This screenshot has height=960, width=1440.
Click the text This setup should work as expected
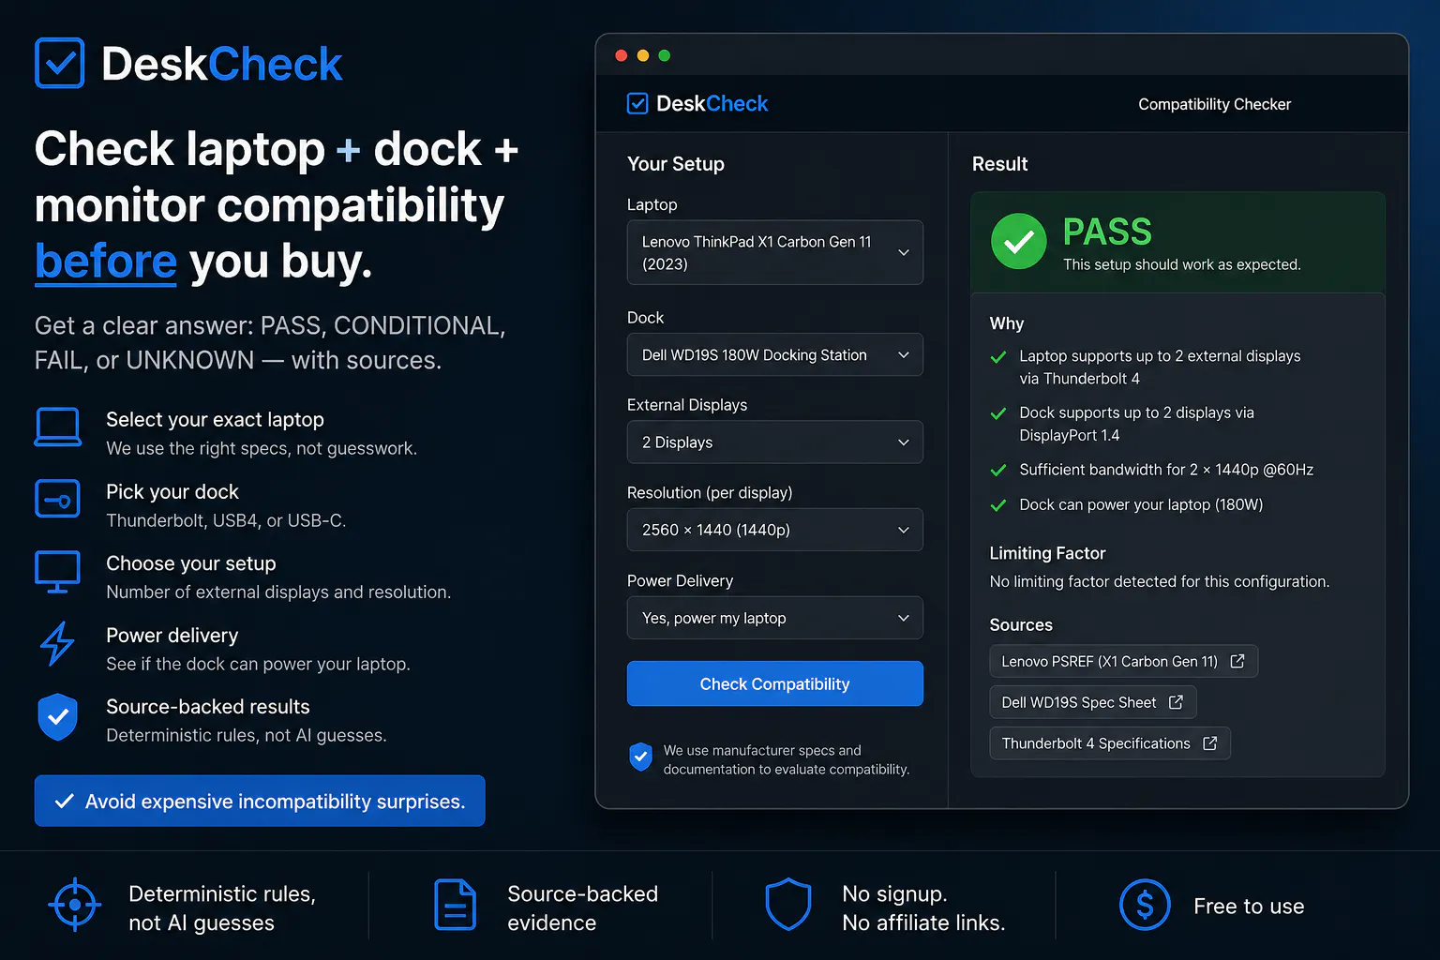[1182, 264]
